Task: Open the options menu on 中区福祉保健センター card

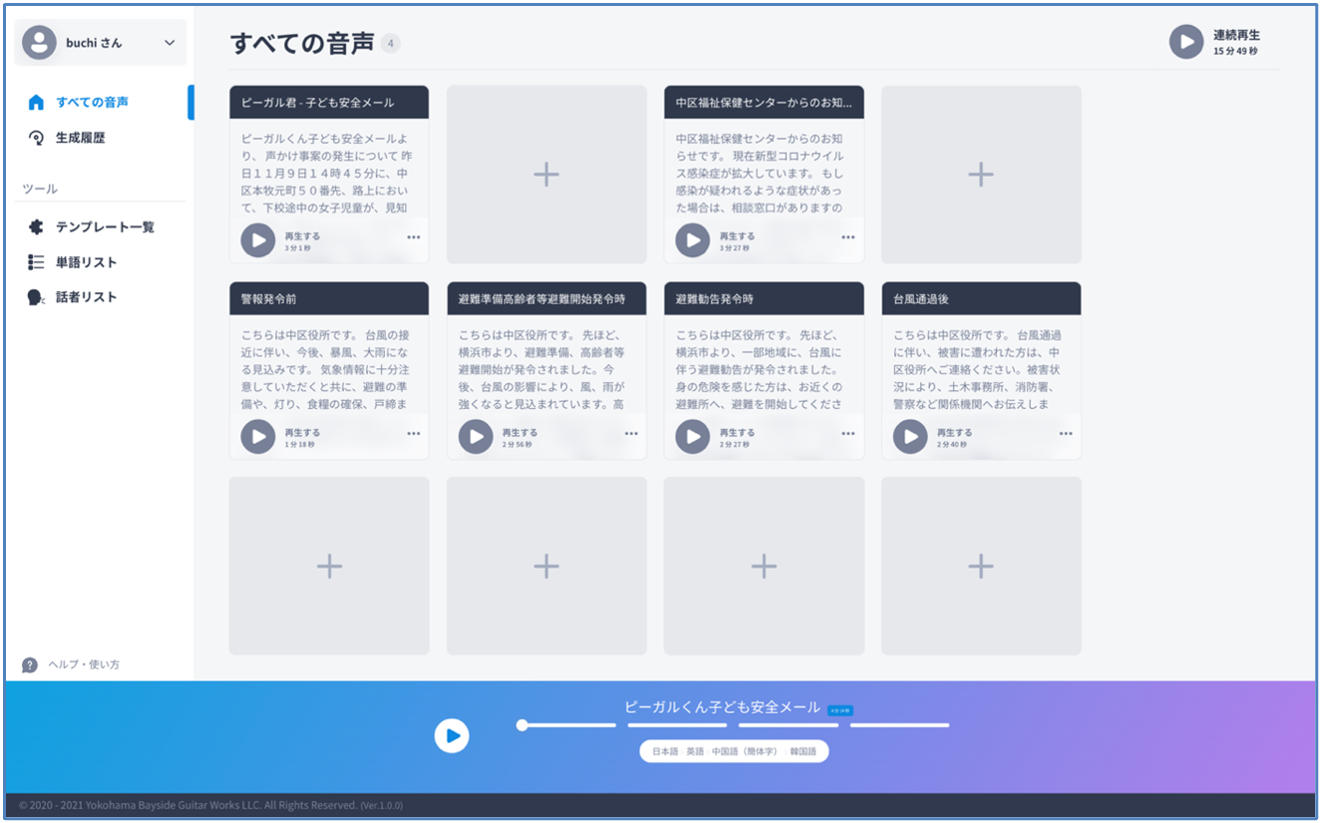Action: tap(847, 238)
